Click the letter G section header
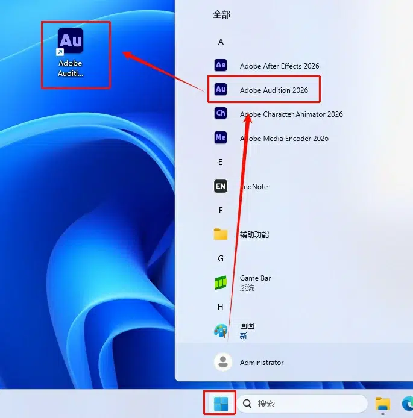Image resolution: width=413 pixels, height=418 pixels. point(221,258)
